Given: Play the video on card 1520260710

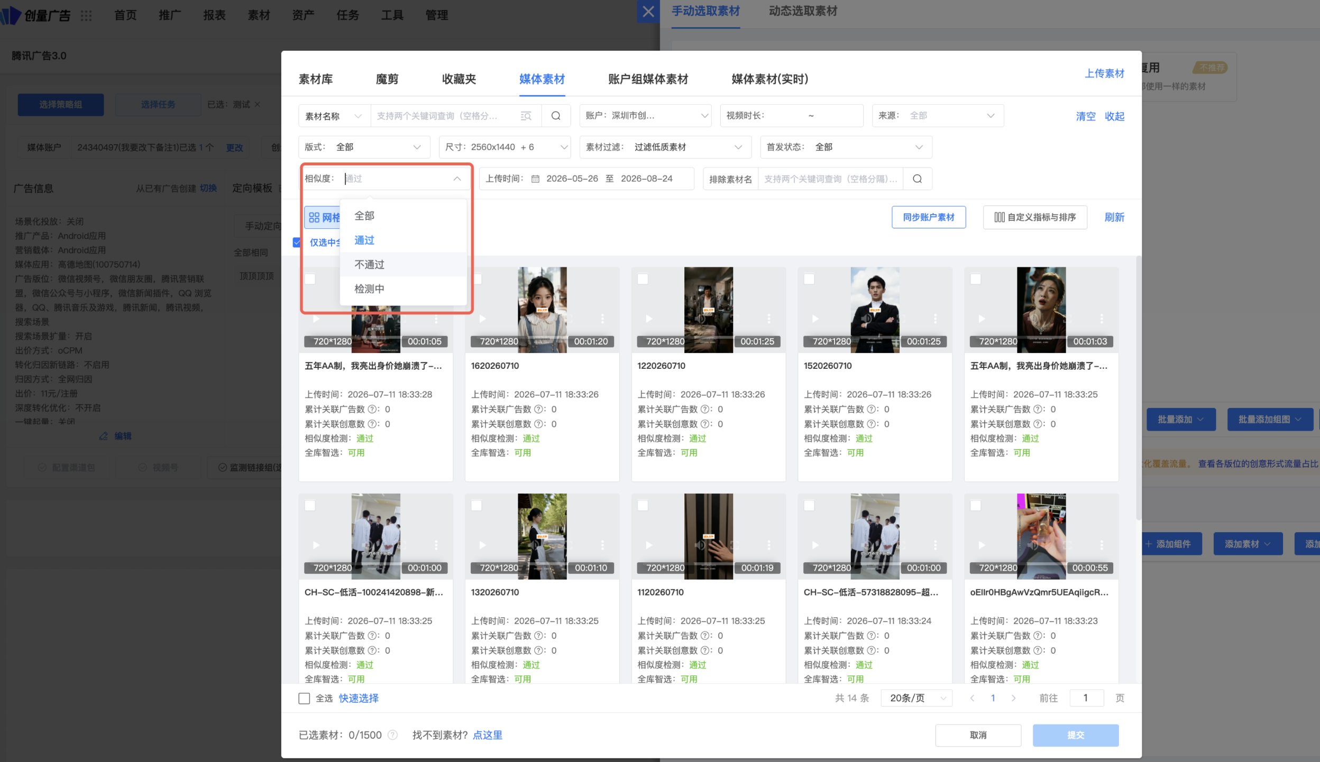Looking at the screenshot, I should click(x=815, y=319).
